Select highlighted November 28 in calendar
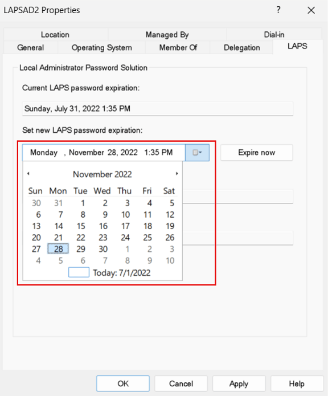The height and width of the screenshot is (396, 328). (x=58, y=249)
